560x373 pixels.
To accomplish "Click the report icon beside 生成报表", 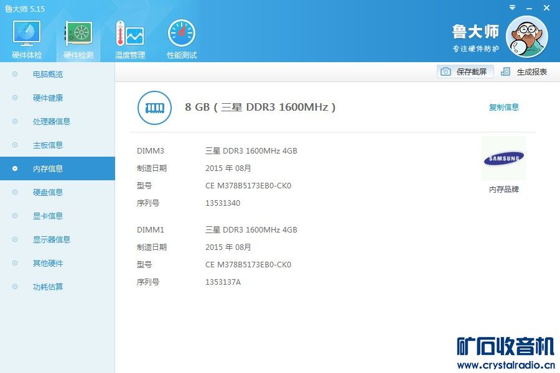I will click(x=505, y=71).
